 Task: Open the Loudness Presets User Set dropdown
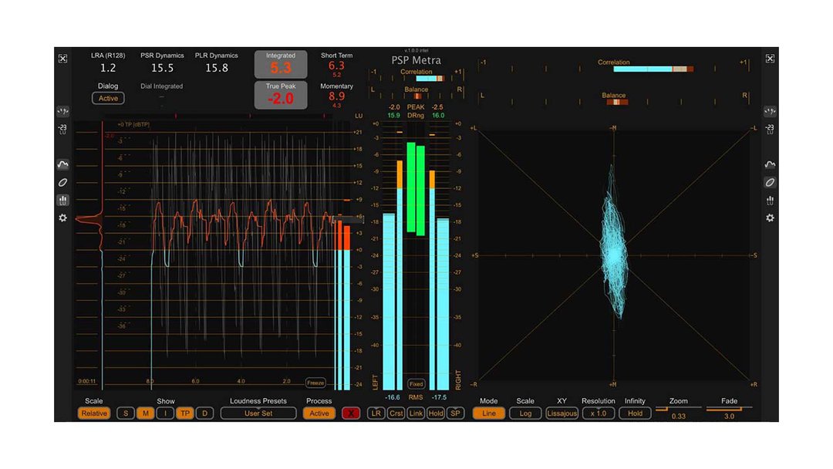[x=258, y=413]
